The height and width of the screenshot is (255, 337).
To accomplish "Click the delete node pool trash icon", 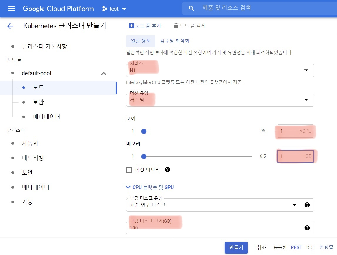I will (x=176, y=26).
